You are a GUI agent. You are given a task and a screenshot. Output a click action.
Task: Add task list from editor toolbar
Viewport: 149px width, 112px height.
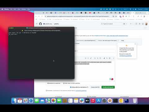[x=100, y=58]
